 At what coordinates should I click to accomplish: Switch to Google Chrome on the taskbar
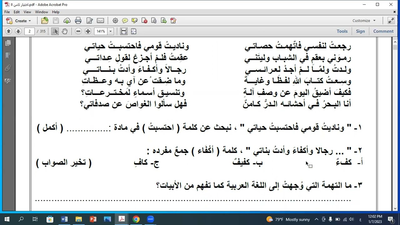pyautogui.click(x=136, y=219)
